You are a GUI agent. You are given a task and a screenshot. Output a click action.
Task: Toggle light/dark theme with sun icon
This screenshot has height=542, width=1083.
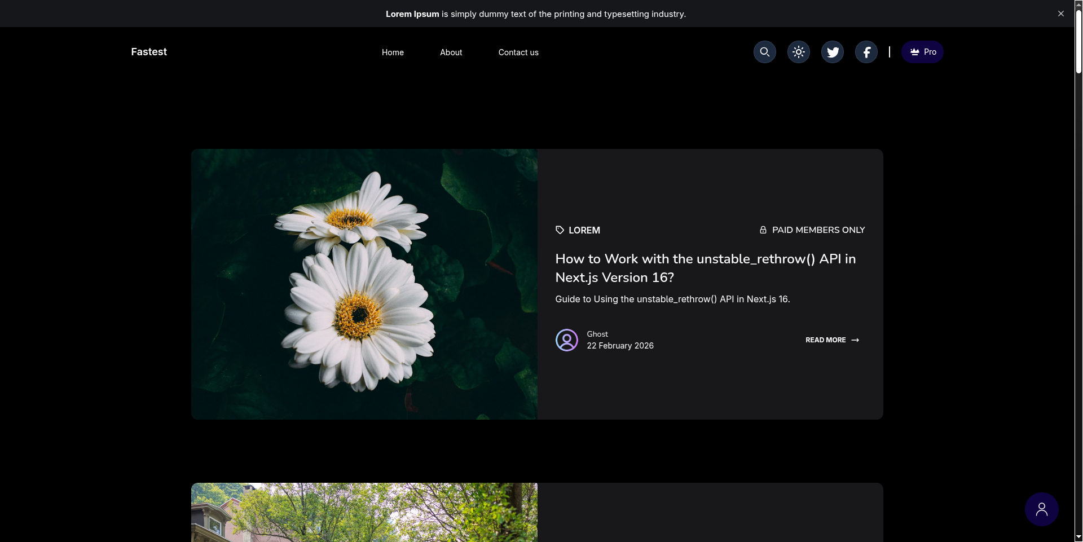pos(798,52)
